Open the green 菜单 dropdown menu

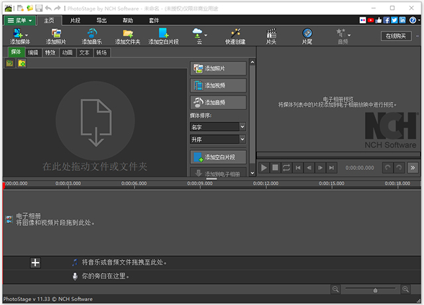click(x=19, y=21)
